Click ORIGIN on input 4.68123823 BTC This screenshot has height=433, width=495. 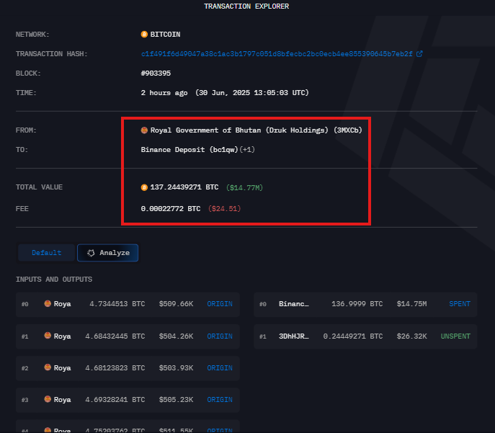click(x=220, y=368)
